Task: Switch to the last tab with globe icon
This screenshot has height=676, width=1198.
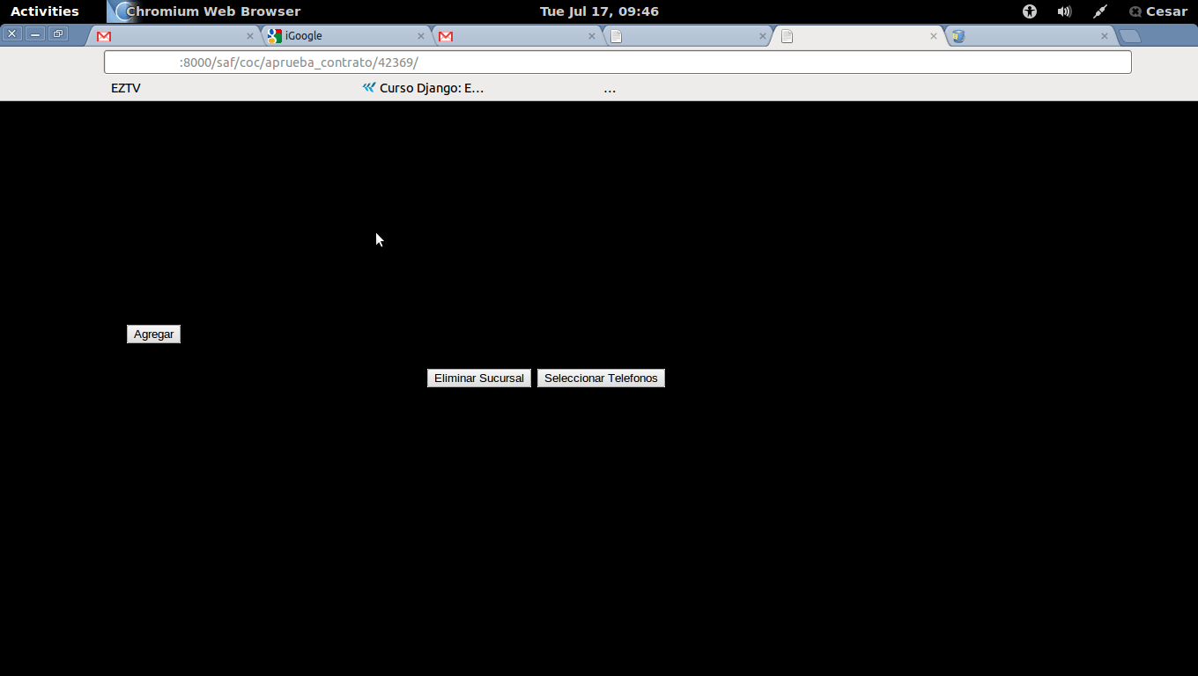Action: (1030, 36)
